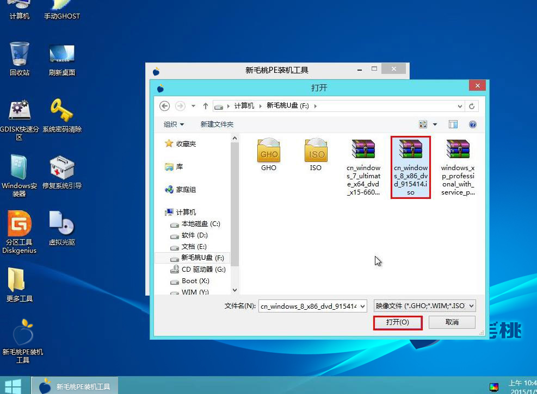The height and width of the screenshot is (394, 537).
Task: Open the 计算机 desktop icon
Action: pyautogui.click(x=19, y=10)
